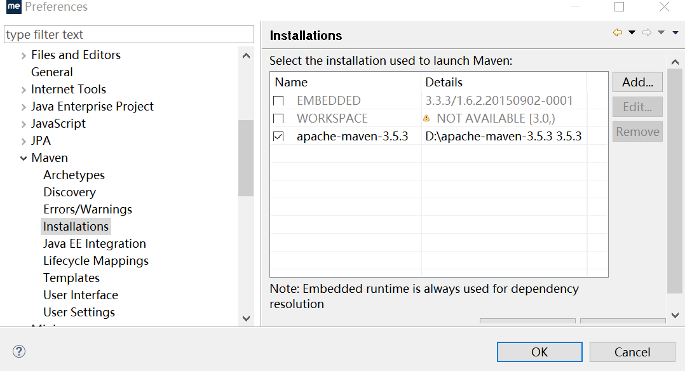Open the Errors/Warnings preference page
This screenshot has height=371, width=685.
(x=88, y=209)
